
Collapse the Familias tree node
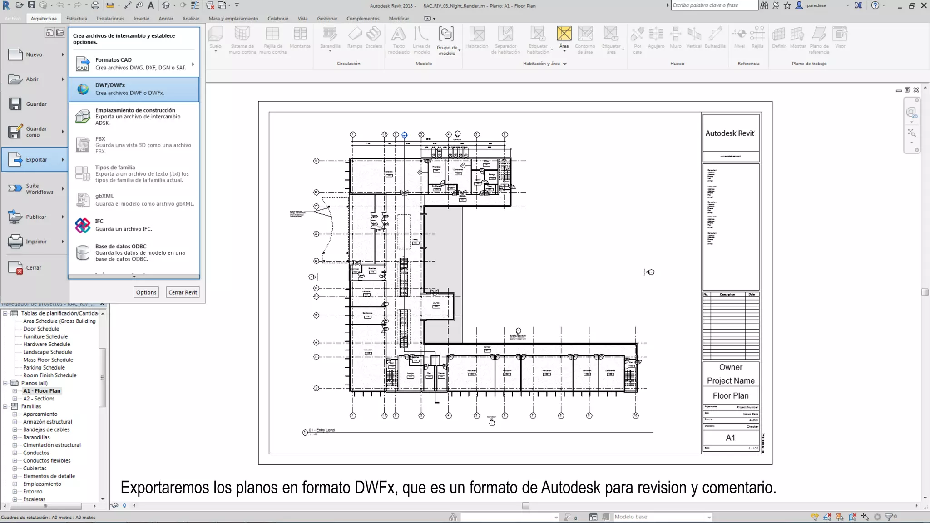click(5, 406)
